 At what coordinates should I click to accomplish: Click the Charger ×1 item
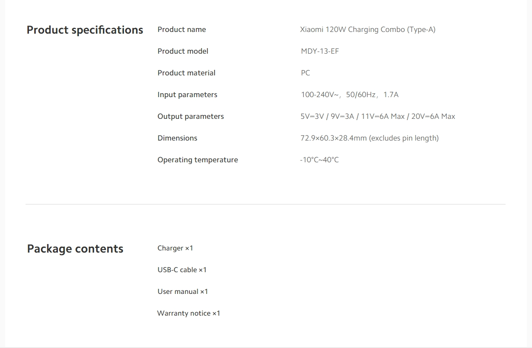pos(175,248)
